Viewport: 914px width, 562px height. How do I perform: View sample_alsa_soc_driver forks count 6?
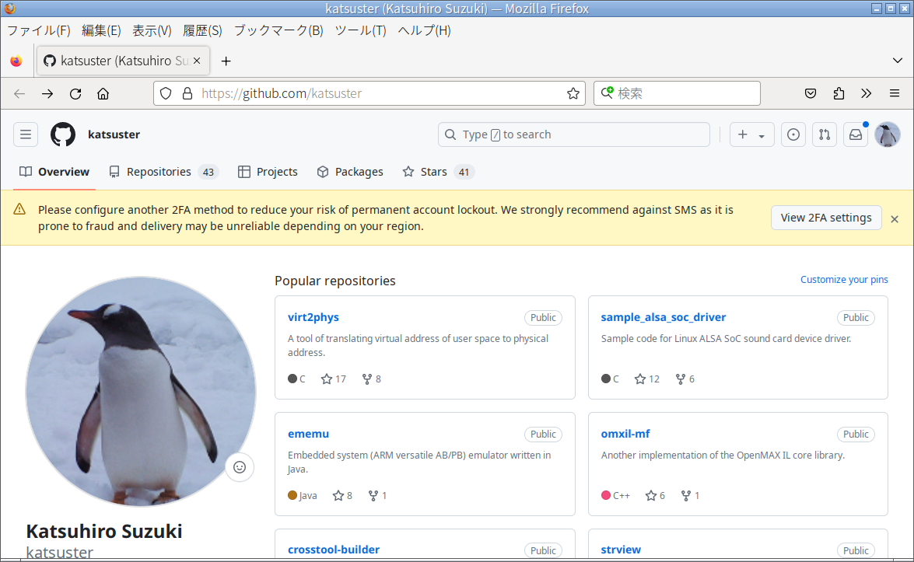coord(685,379)
